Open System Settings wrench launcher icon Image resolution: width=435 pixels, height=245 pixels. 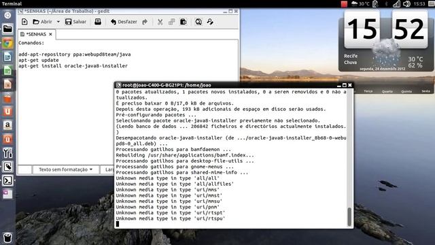[x=7, y=153]
